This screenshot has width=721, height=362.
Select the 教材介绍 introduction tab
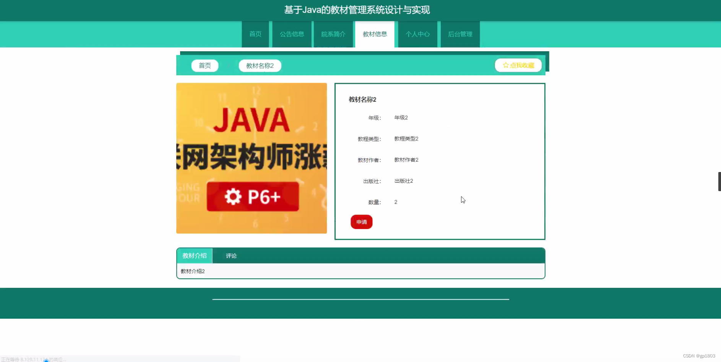click(195, 255)
